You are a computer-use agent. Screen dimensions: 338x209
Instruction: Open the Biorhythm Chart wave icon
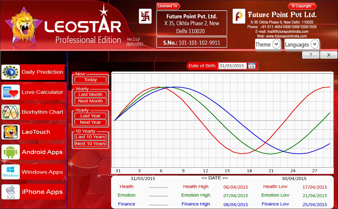tap(10, 112)
